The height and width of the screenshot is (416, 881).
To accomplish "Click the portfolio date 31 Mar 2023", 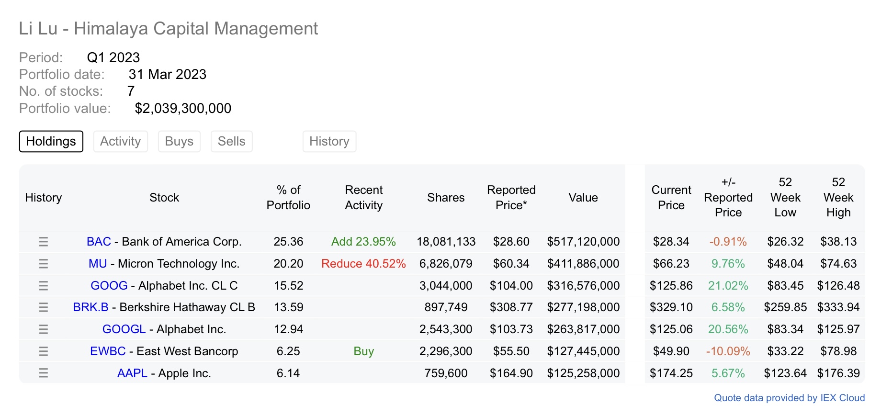I will pyautogui.click(x=167, y=74).
